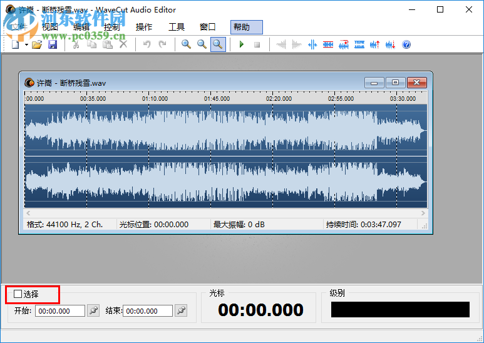The height and width of the screenshot is (343, 484).
Task: Click pin icon next to 结束 field
Action: point(181,310)
